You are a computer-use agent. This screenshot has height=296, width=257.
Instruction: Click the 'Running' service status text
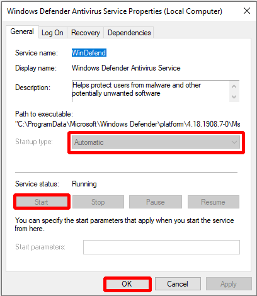pyautogui.click(x=84, y=184)
